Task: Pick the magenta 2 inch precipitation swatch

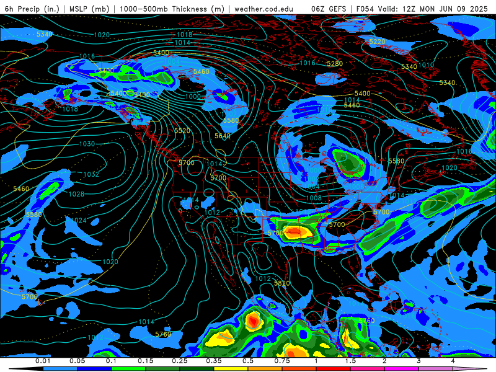Action: click(x=402, y=369)
